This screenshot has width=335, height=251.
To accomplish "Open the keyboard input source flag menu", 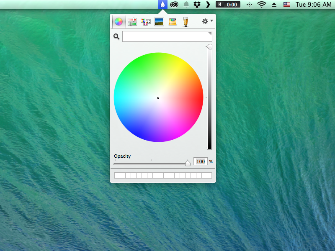I will (287, 5).
